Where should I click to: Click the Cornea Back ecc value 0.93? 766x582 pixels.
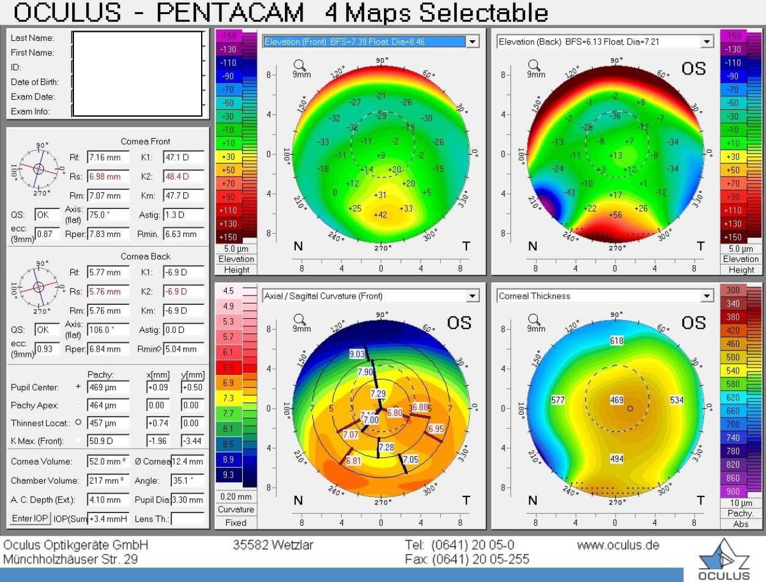click(x=47, y=349)
